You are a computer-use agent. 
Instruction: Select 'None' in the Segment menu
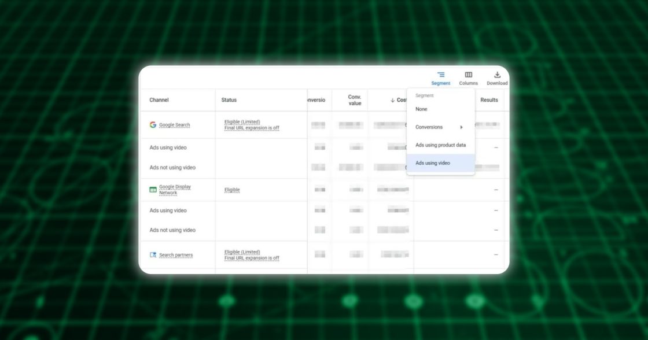pos(421,109)
